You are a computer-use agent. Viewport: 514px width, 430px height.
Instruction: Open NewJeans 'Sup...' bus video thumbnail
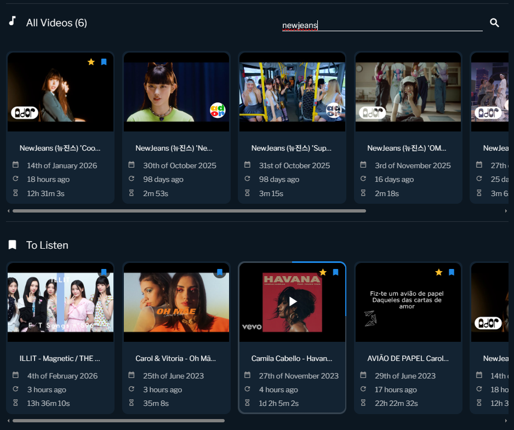pos(293,92)
